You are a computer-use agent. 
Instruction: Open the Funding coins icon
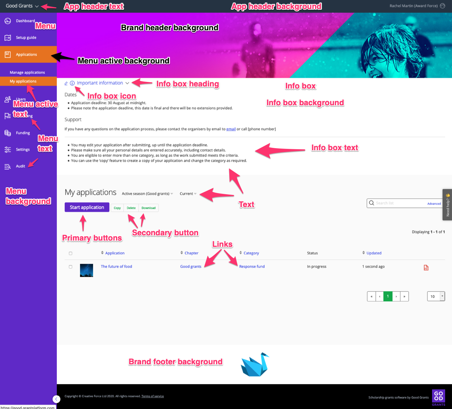[8, 133]
